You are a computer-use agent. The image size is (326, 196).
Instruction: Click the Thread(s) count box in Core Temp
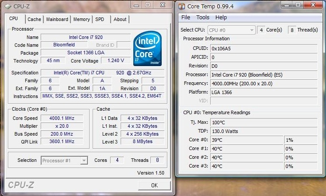pyautogui.click(x=292, y=30)
